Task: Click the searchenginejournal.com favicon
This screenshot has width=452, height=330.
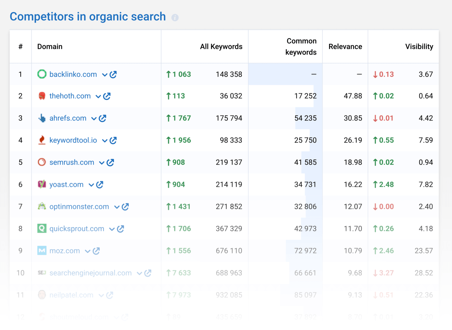Action: (x=42, y=273)
